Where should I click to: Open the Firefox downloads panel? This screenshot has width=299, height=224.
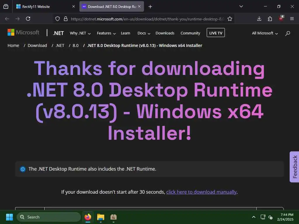(259, 19)
